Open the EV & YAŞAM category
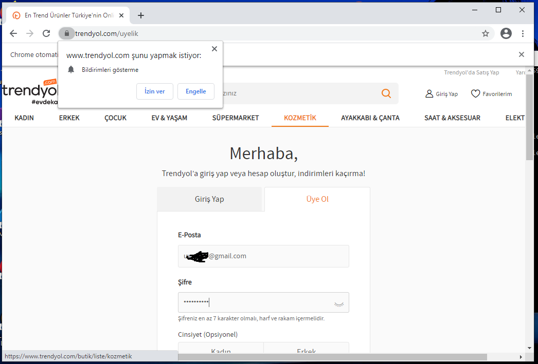 170,118
